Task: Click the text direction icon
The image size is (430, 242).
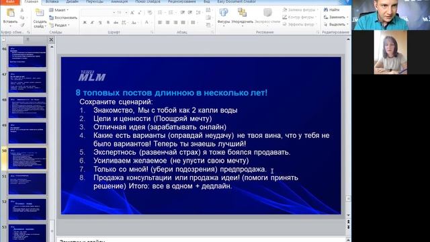Action: pyautogui.click(x=208, y=10)
